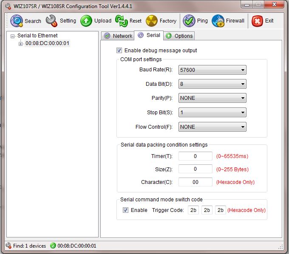Click the Factory button label
The height and width of the screenshot is (254, 289).
(168, 21)
